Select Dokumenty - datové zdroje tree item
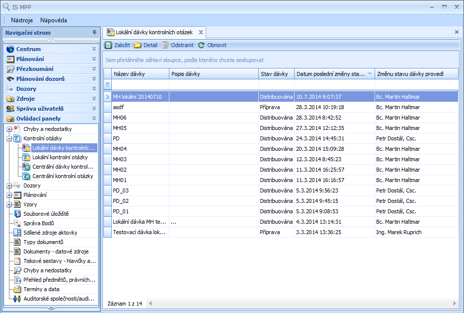The height and width of the screenshot is (313, 464). [56, 251]
